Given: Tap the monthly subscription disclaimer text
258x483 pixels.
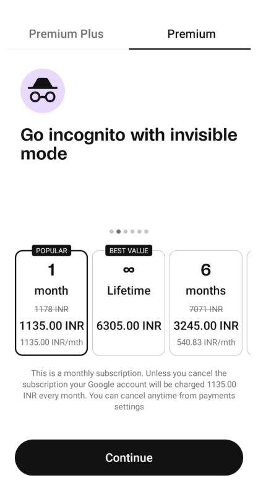Looking at the screenshot, I should pyautogui.click(x=129, y=390).
